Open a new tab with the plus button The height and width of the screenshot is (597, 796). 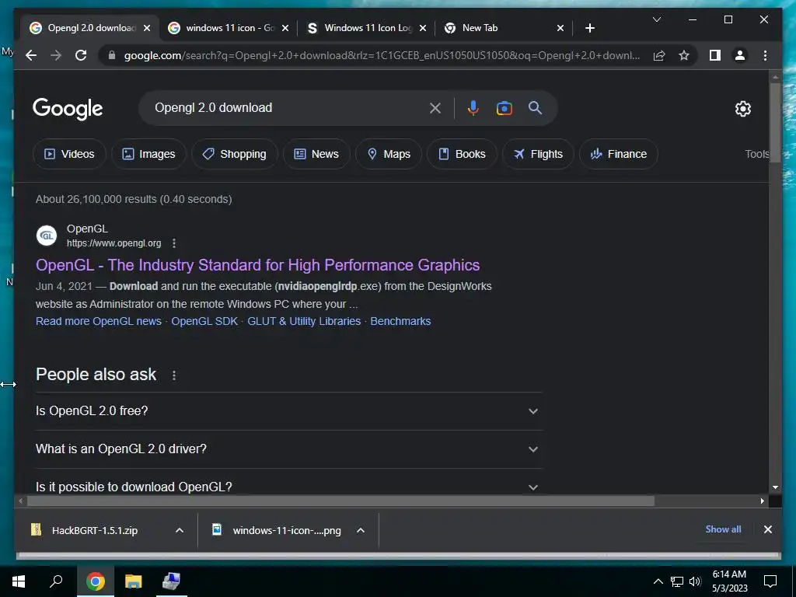click(x=589, y=28)
